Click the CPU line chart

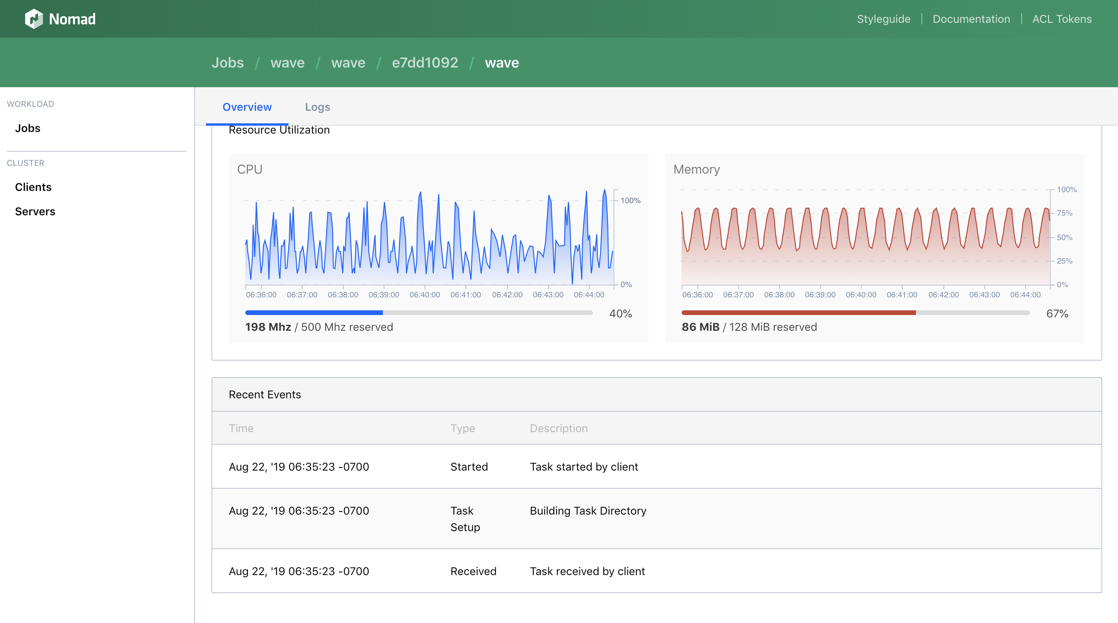click(x=430, y=238)
